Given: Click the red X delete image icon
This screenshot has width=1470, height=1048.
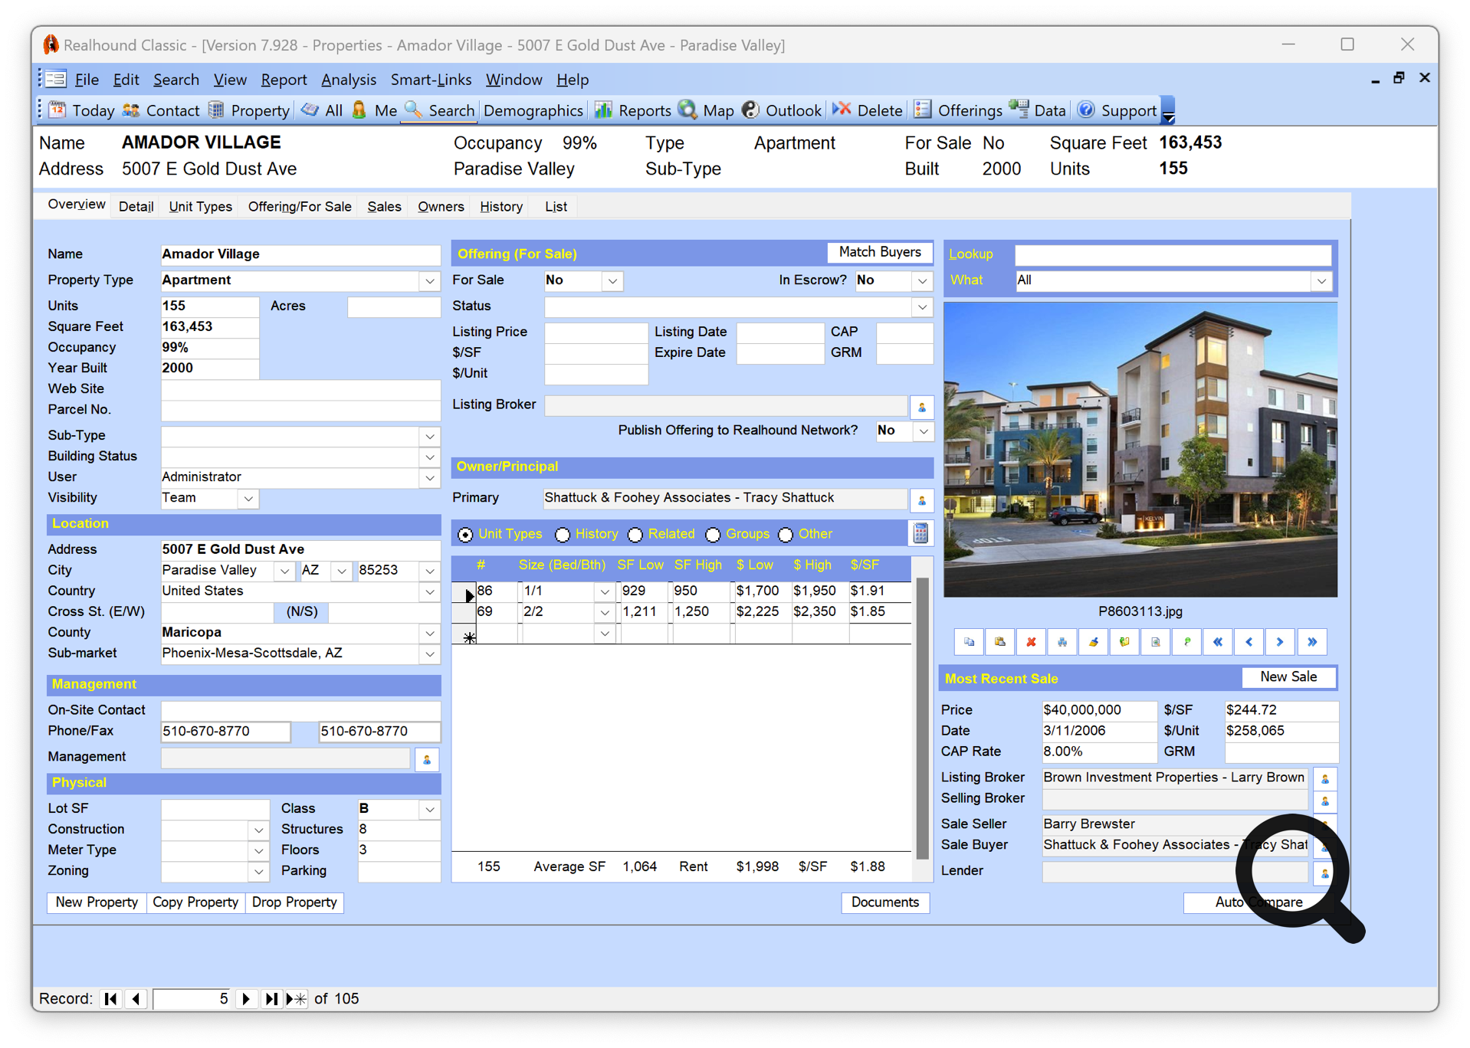Looking at the screenshot, I should pyautogui.click(x=1031, y=642).
